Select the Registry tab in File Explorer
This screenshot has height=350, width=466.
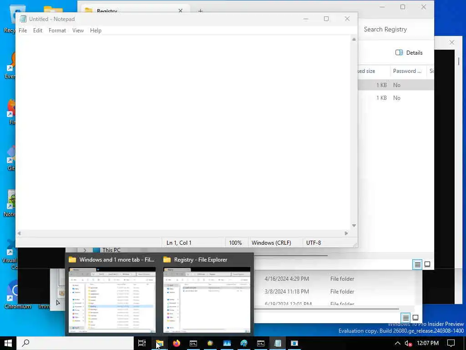(131, 10)
